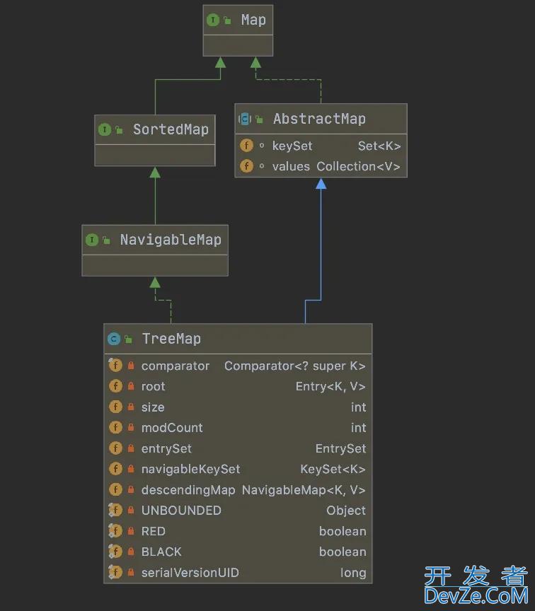The width and height of the screenshot is (535, 611).
Task: Click the public visibility icon beside NavigableMap
Action: 106,240
